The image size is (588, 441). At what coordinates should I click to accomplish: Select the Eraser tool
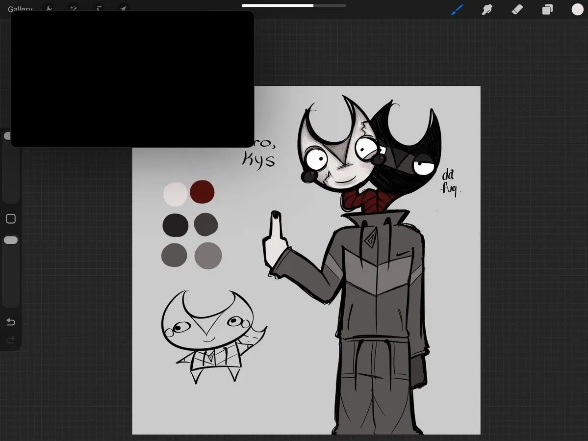[x=517, y=9]
